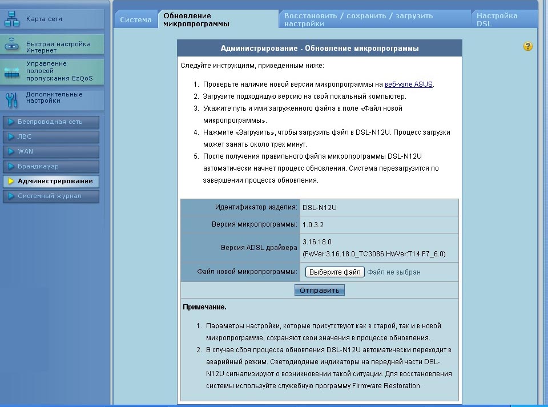Open Системный журнал
This screenshot has height=407, width=548.
coord(51,196)
